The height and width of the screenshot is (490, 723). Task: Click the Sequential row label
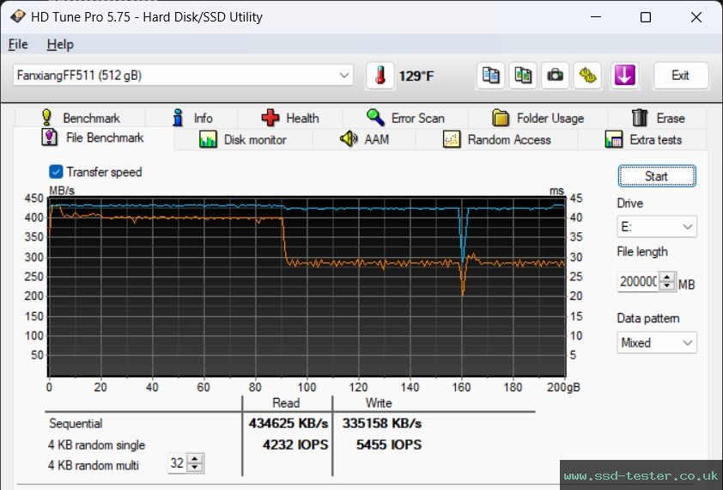[x=76, y=424]
